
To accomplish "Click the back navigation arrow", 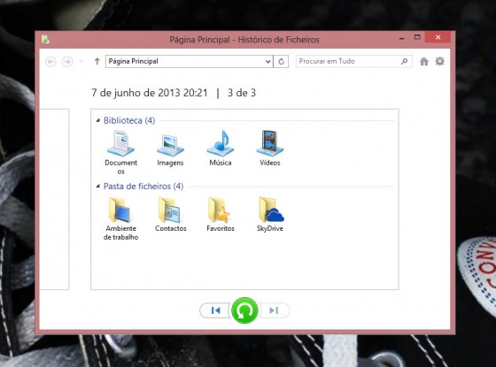I will (50, 62).
